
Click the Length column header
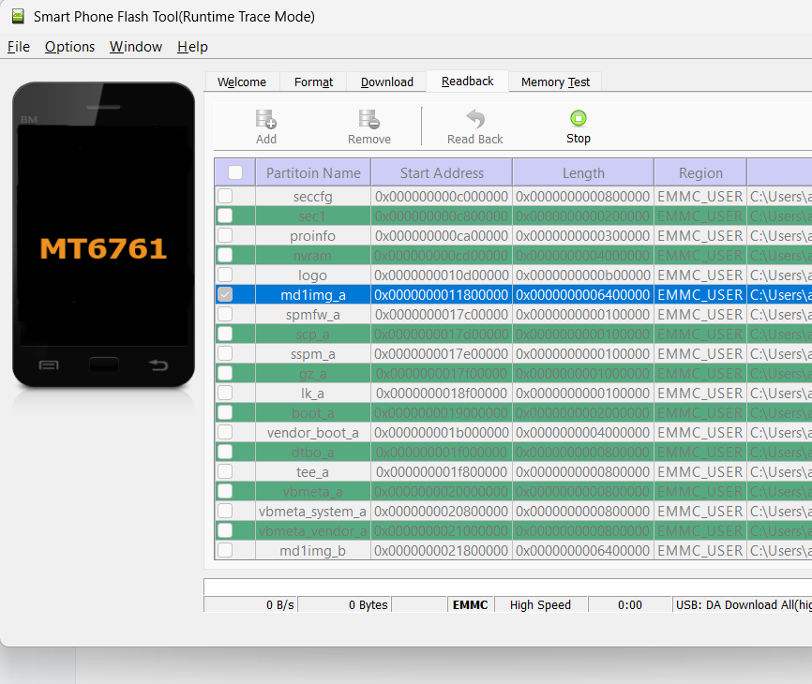[583, 172]
